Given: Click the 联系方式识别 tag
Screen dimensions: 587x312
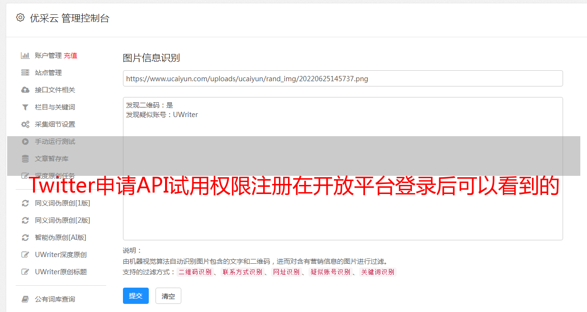Looking at the screenshot, I should (x=242, y=272).
